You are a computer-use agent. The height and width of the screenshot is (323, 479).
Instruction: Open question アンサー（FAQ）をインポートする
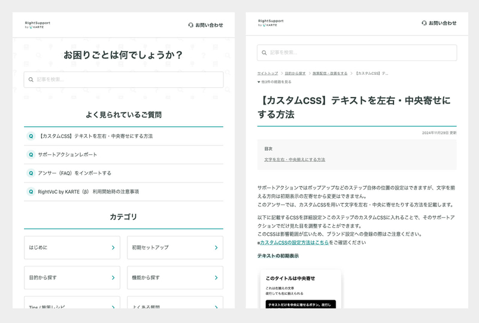click(123, 173)
